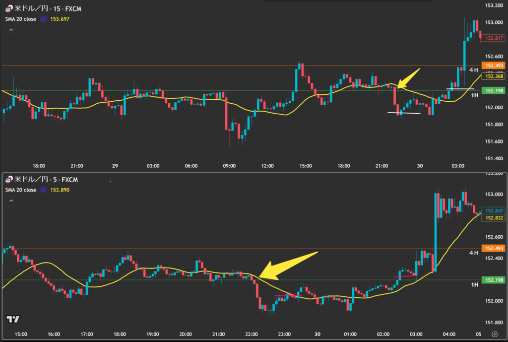Select SMA 20 close indicator on 15-minute chart

point(20,19)
